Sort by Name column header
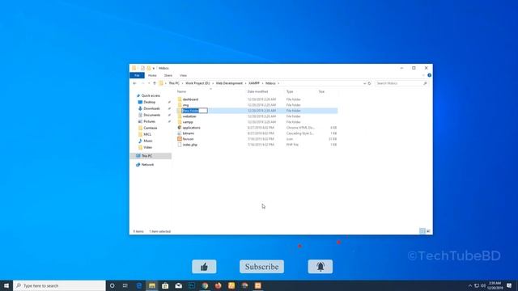The image size is (518, 291). point(181,91)
